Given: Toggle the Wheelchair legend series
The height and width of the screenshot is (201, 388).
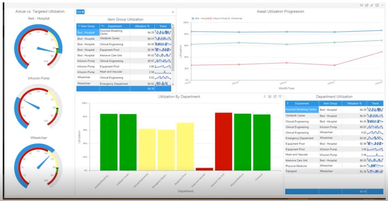Looking at the screenshot, I should pyautogui.click(x=235, y=18).
